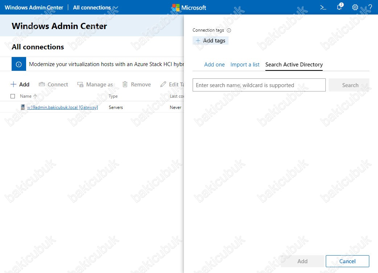Switch to the Import a list tab
The image size is (378, 273).
245,65
